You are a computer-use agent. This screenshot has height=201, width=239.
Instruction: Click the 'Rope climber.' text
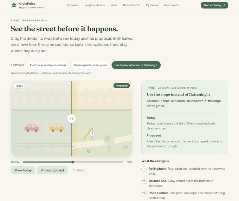click(159, 193)
